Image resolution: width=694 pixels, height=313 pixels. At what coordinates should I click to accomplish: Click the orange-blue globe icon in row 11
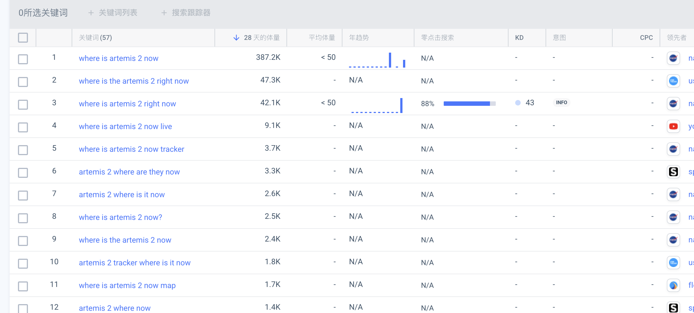pyautogui.click(x=673, y=285)
